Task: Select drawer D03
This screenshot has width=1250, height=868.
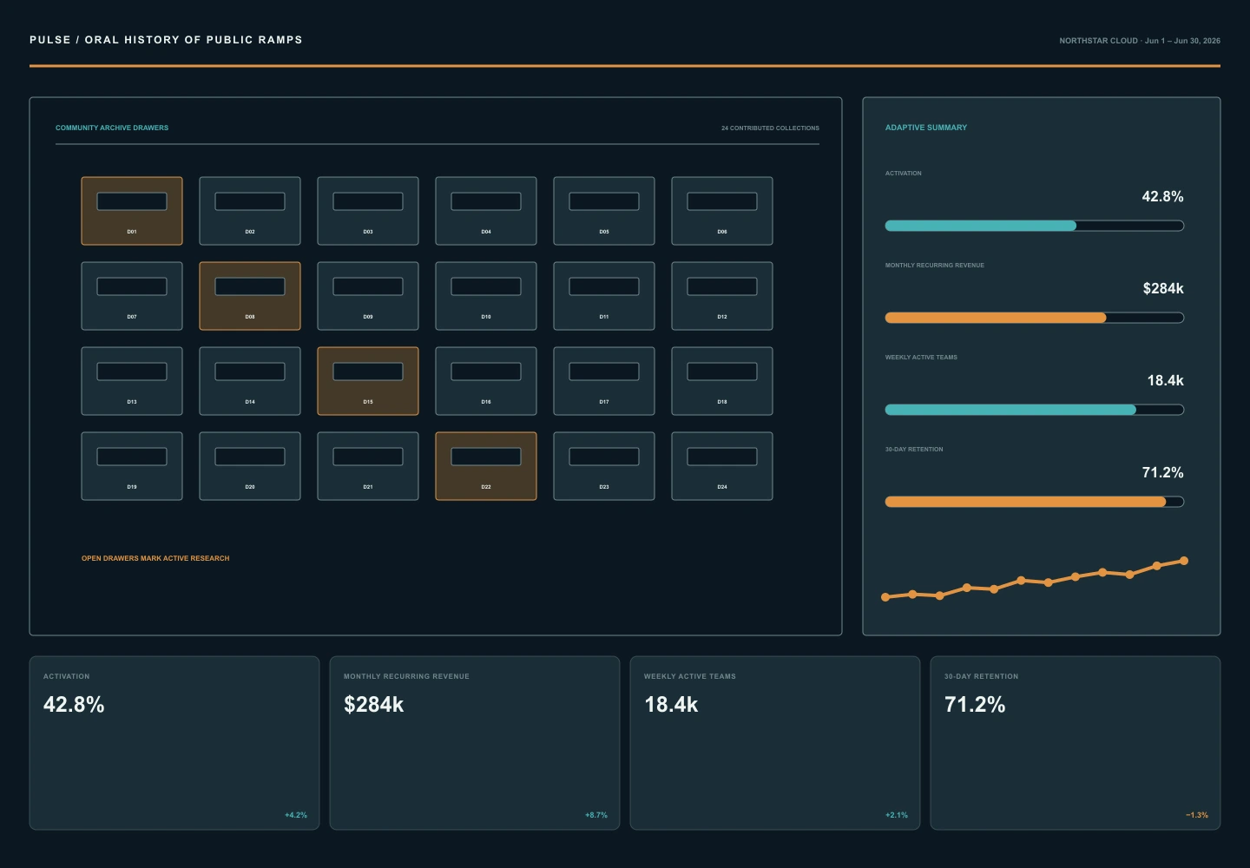Action: (368, 211)
